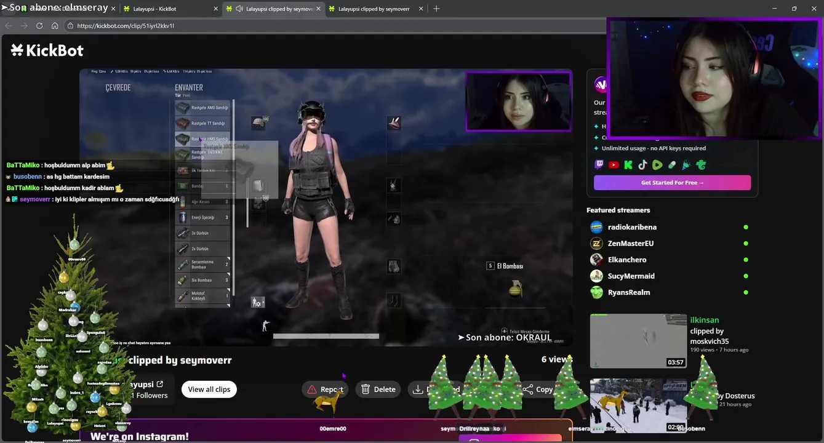824x443 pixels.
Task: Click 'Unlimited usage - no API keys required' text
Action: (x=654, y=148)
